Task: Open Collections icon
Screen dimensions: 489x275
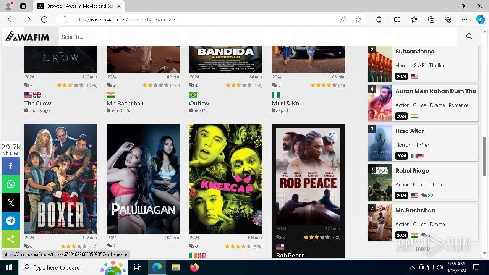Action: [x=431, y=19]
